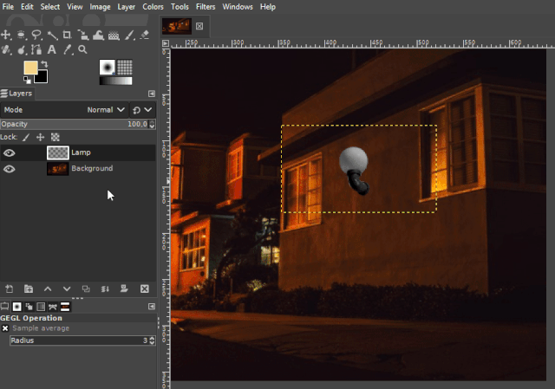Select the Move tool
The image size is (555, 389).
6,35
